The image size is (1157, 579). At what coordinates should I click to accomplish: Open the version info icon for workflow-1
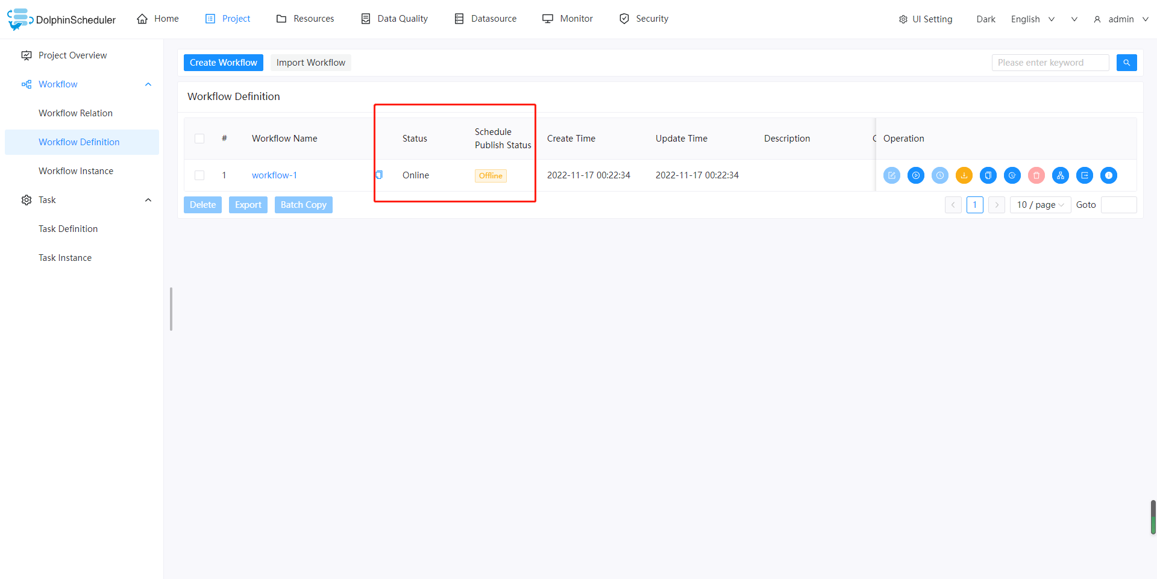click(1109, 175)
